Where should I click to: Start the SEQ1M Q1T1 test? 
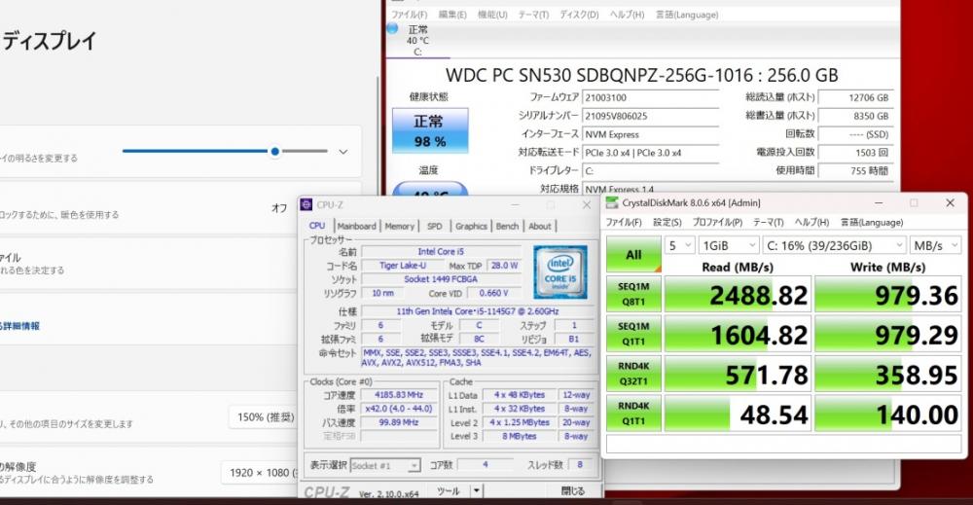[633, 334]
